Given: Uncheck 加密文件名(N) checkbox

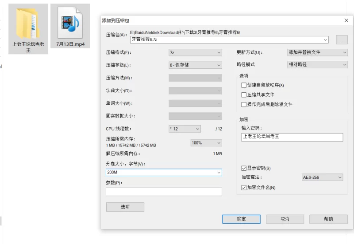Looking at the screenshot, I should point(244,187).
